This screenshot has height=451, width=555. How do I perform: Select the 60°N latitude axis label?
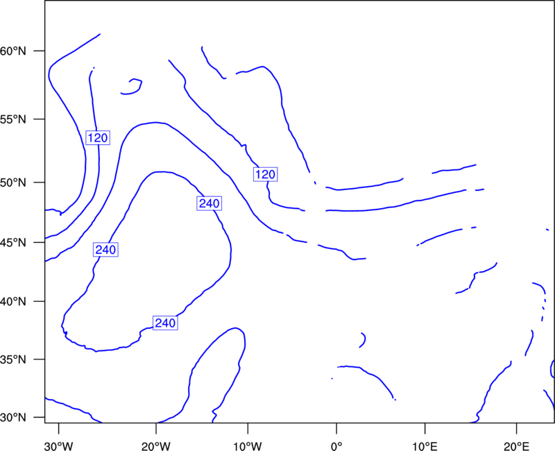13,51
